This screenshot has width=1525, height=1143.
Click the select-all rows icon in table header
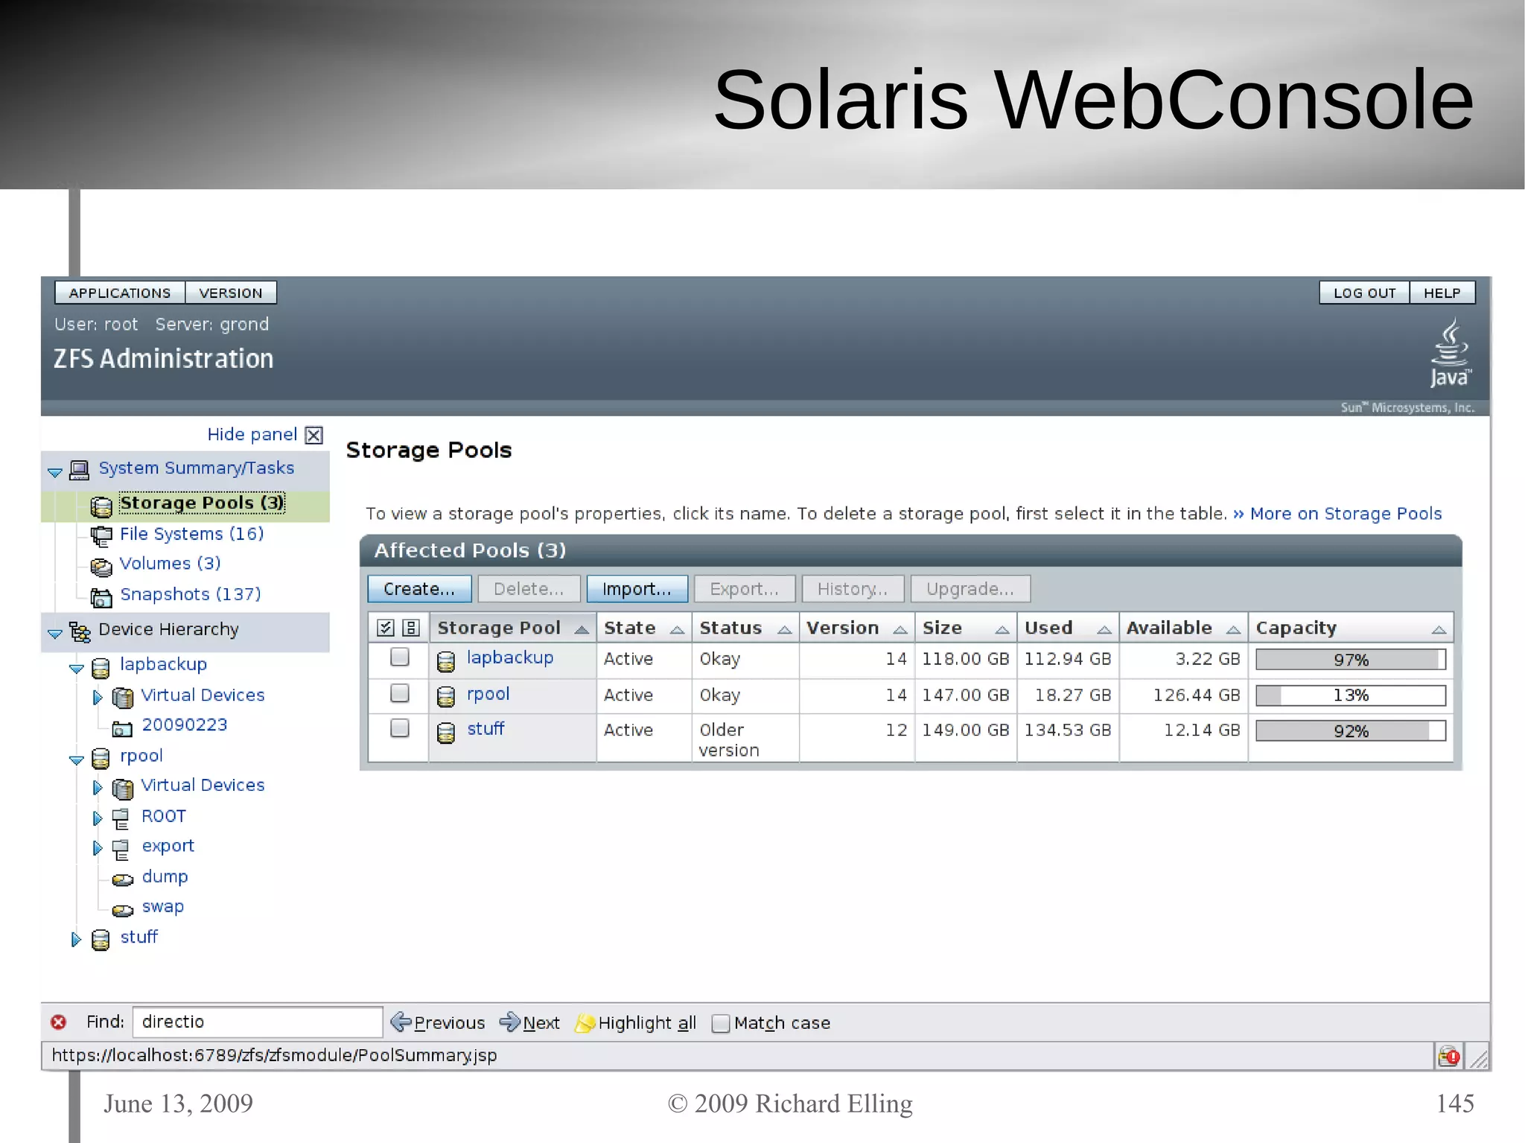[x=385, y=628]
